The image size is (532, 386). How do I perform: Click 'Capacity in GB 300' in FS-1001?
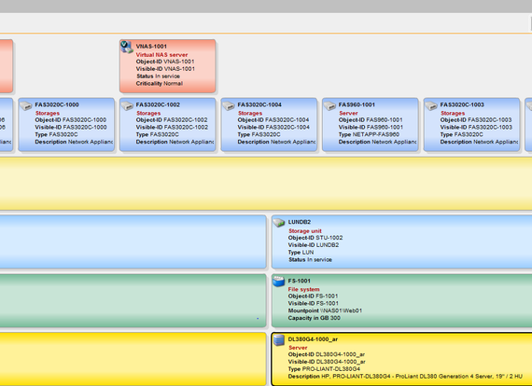(x=315, y=318)
